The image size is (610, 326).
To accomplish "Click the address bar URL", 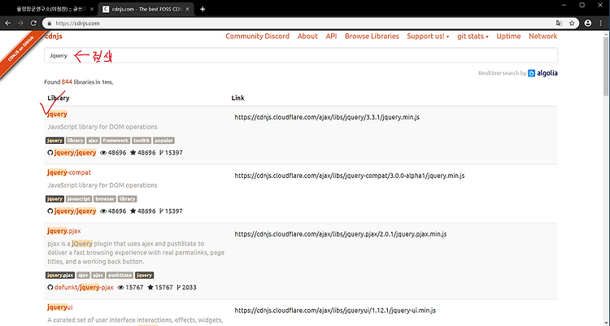I will 78,24.
